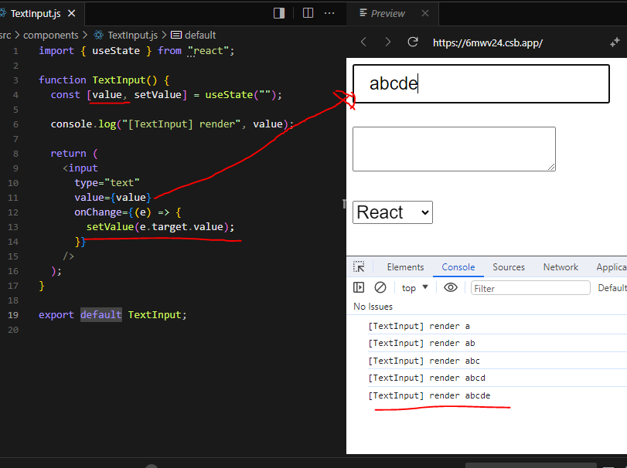Open the Default log levels dropdown
This screenshot has width=627, height=468.
[x=612, y=288]
